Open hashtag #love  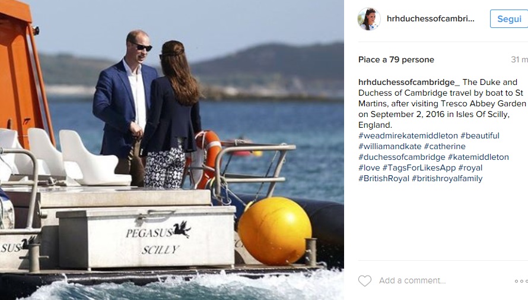tap(369, 168)
